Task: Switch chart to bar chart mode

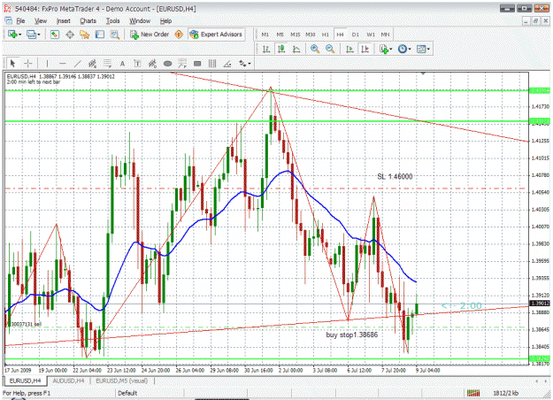Action: (266, 49)
